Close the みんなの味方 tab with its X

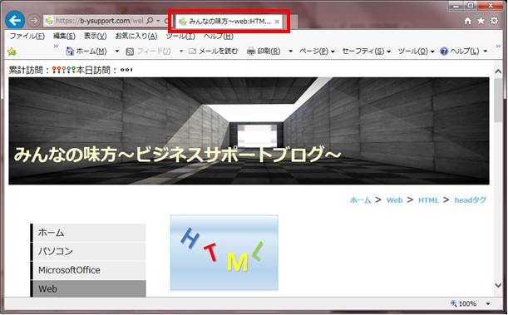(277, 22)
